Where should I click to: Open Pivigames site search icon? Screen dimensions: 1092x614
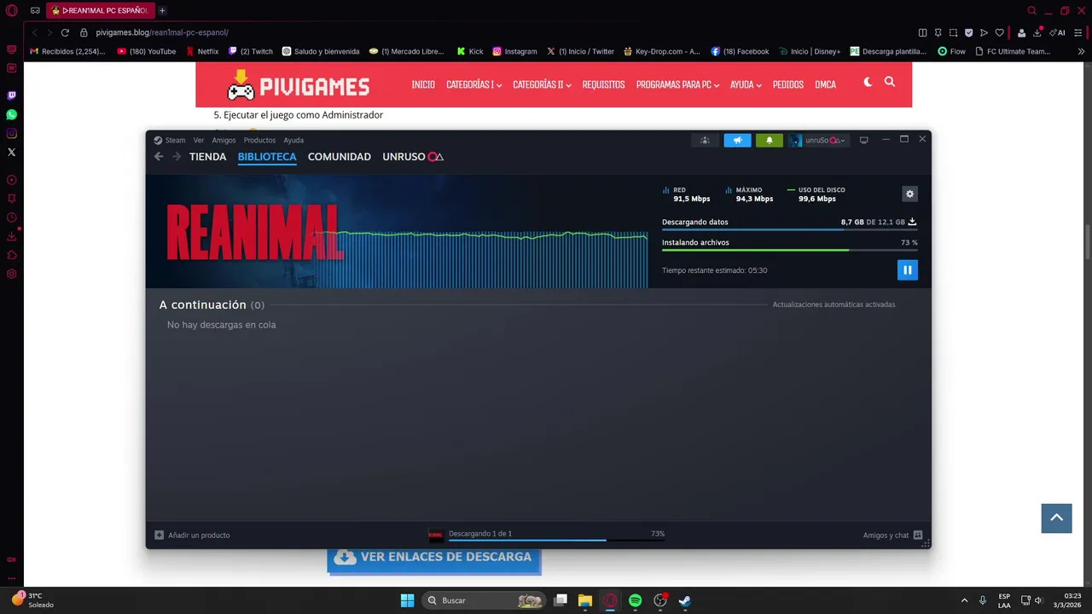(890, 82)
